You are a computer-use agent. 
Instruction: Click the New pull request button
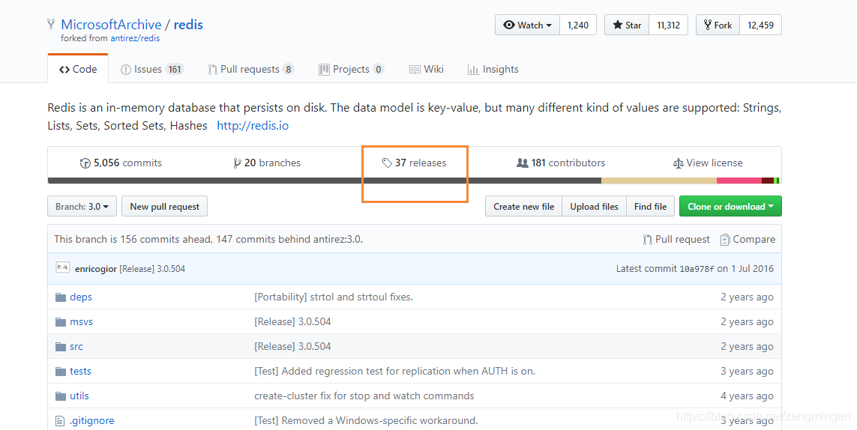[164, 207]
